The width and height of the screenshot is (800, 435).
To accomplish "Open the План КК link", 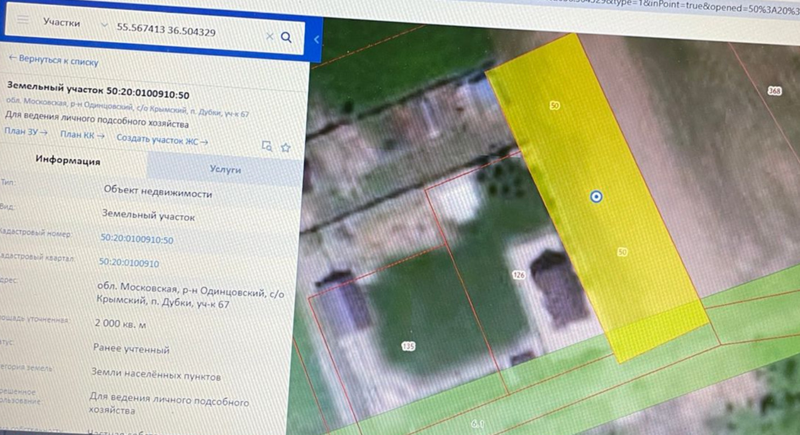I will click(x=82, y=135).
